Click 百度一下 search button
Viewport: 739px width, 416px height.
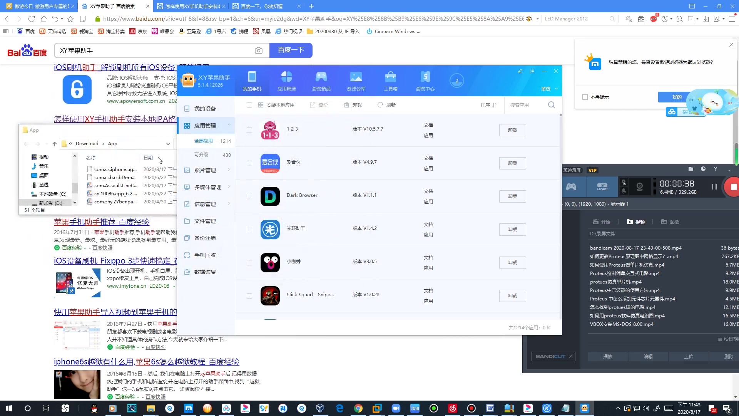(291, 50)
